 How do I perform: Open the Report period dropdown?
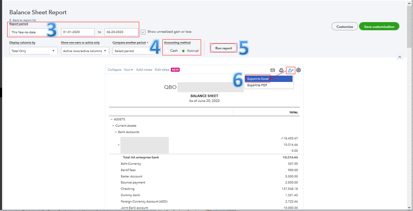point(33,32)
